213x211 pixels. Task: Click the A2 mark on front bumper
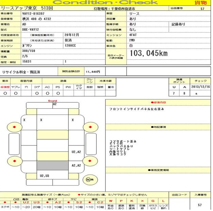tap(54, 104)
